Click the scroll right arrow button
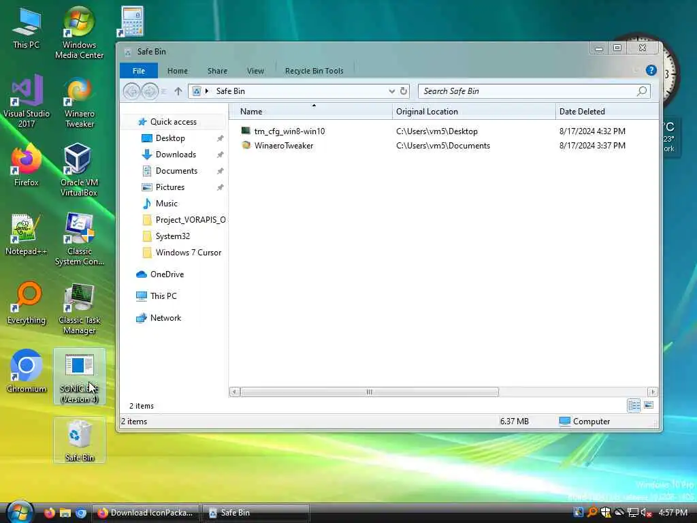This screenshot has height=523, width=697. (653, 392)
